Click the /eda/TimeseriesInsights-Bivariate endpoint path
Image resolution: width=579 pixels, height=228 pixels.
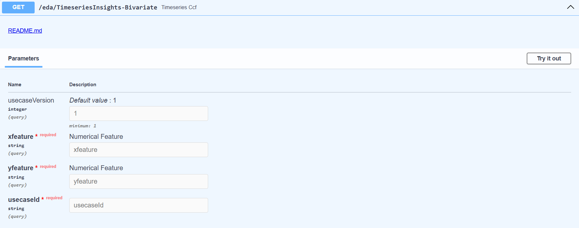coord(98,7)
